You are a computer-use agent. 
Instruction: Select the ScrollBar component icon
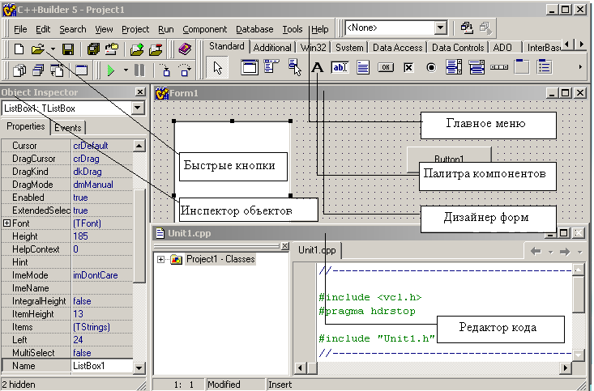(499, 67)
